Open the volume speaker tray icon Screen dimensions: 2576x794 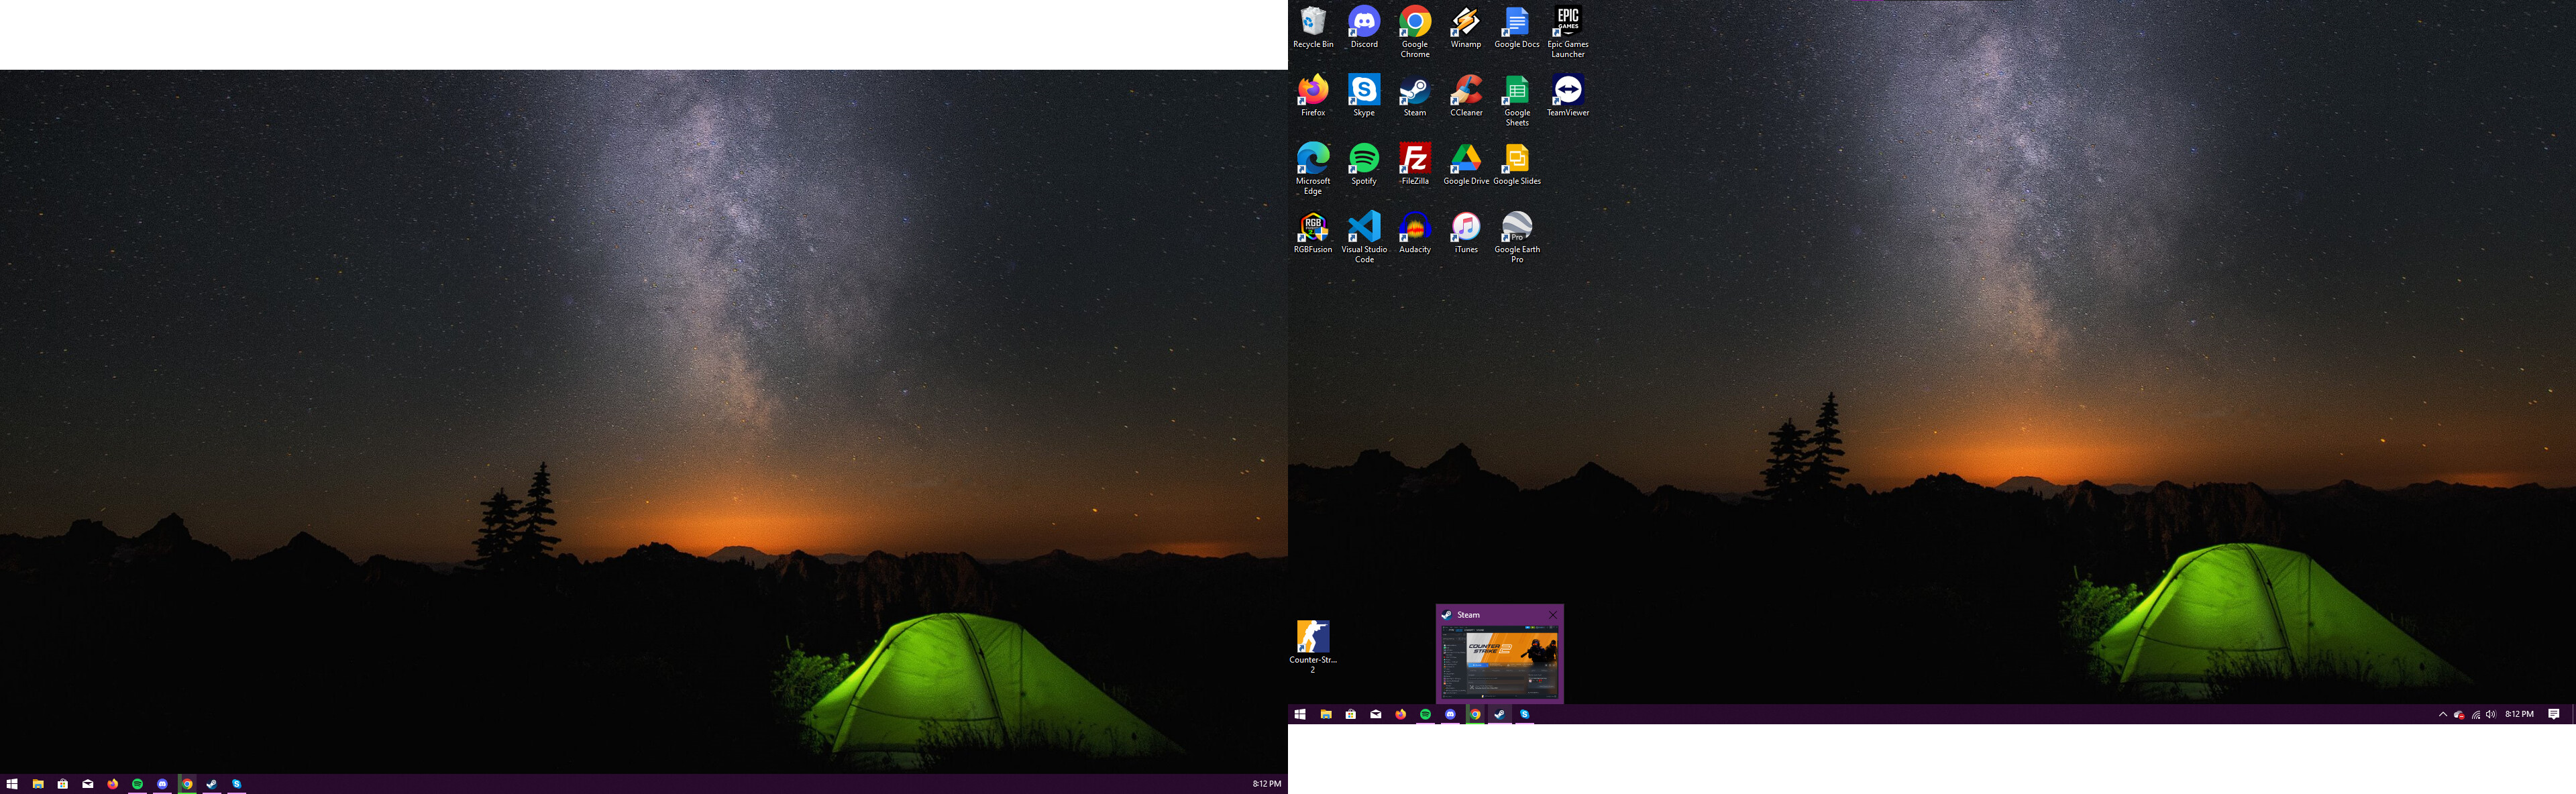point(2490,714)
